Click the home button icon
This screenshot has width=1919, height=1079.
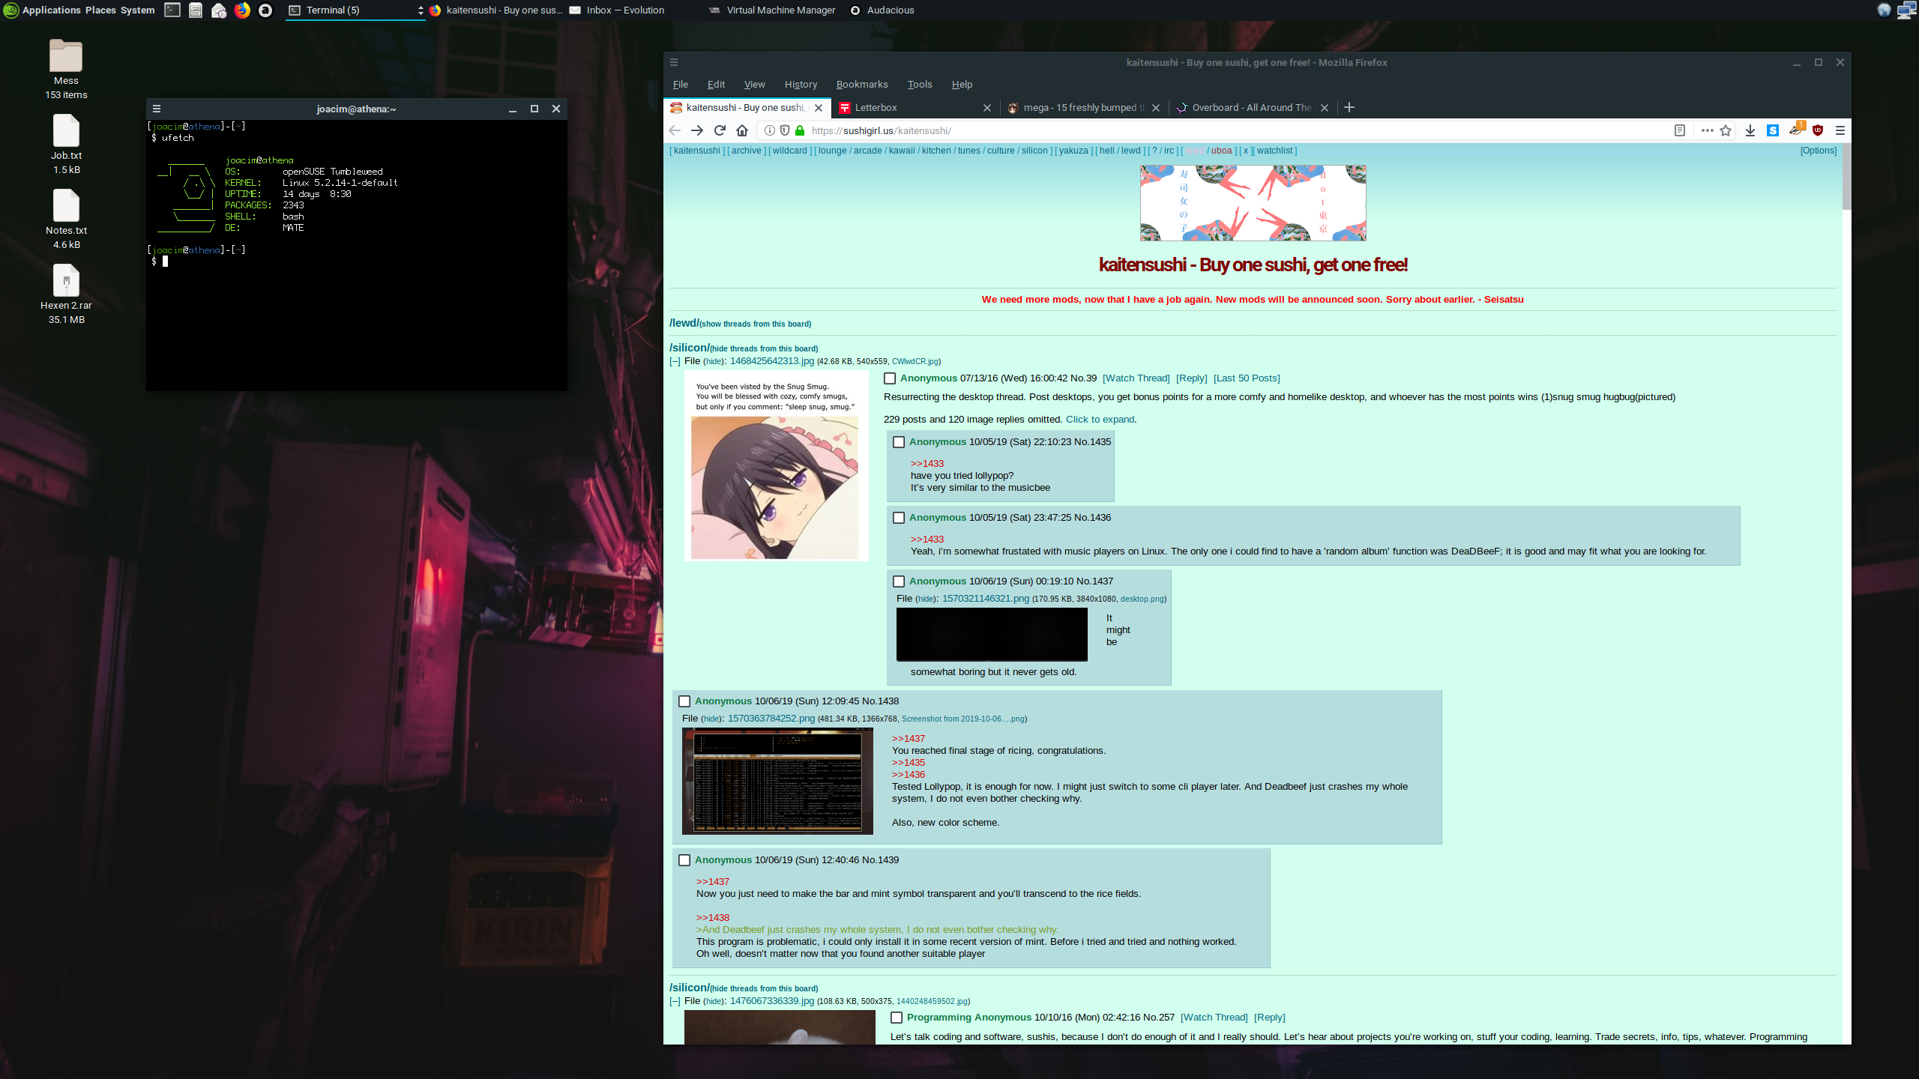(x=742, y=130)
